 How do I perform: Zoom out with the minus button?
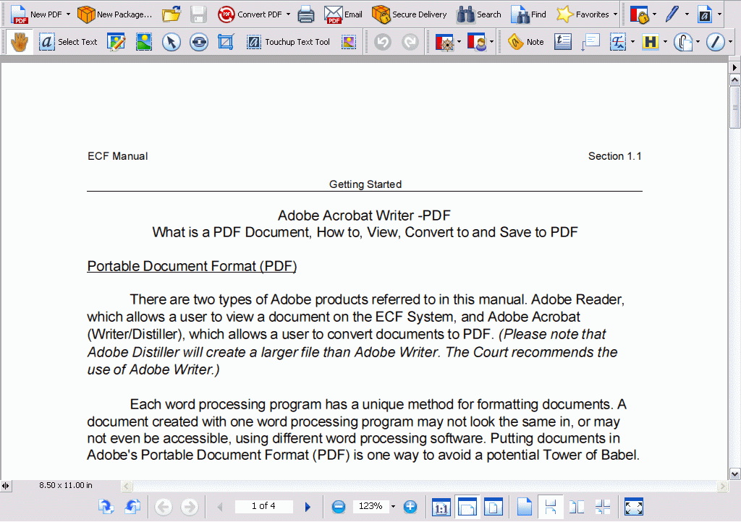(x=339, y=507)
